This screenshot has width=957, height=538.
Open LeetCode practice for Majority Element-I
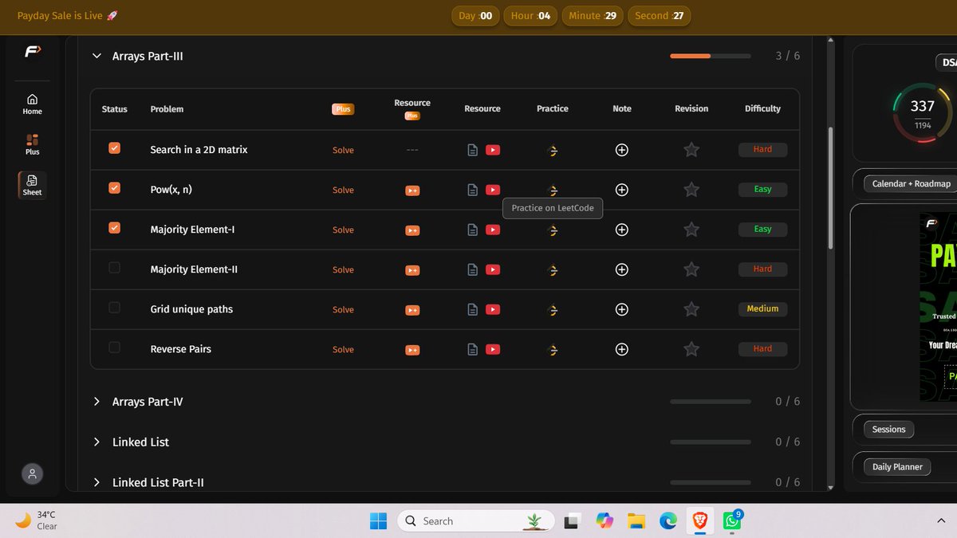(x=553, y=230)
